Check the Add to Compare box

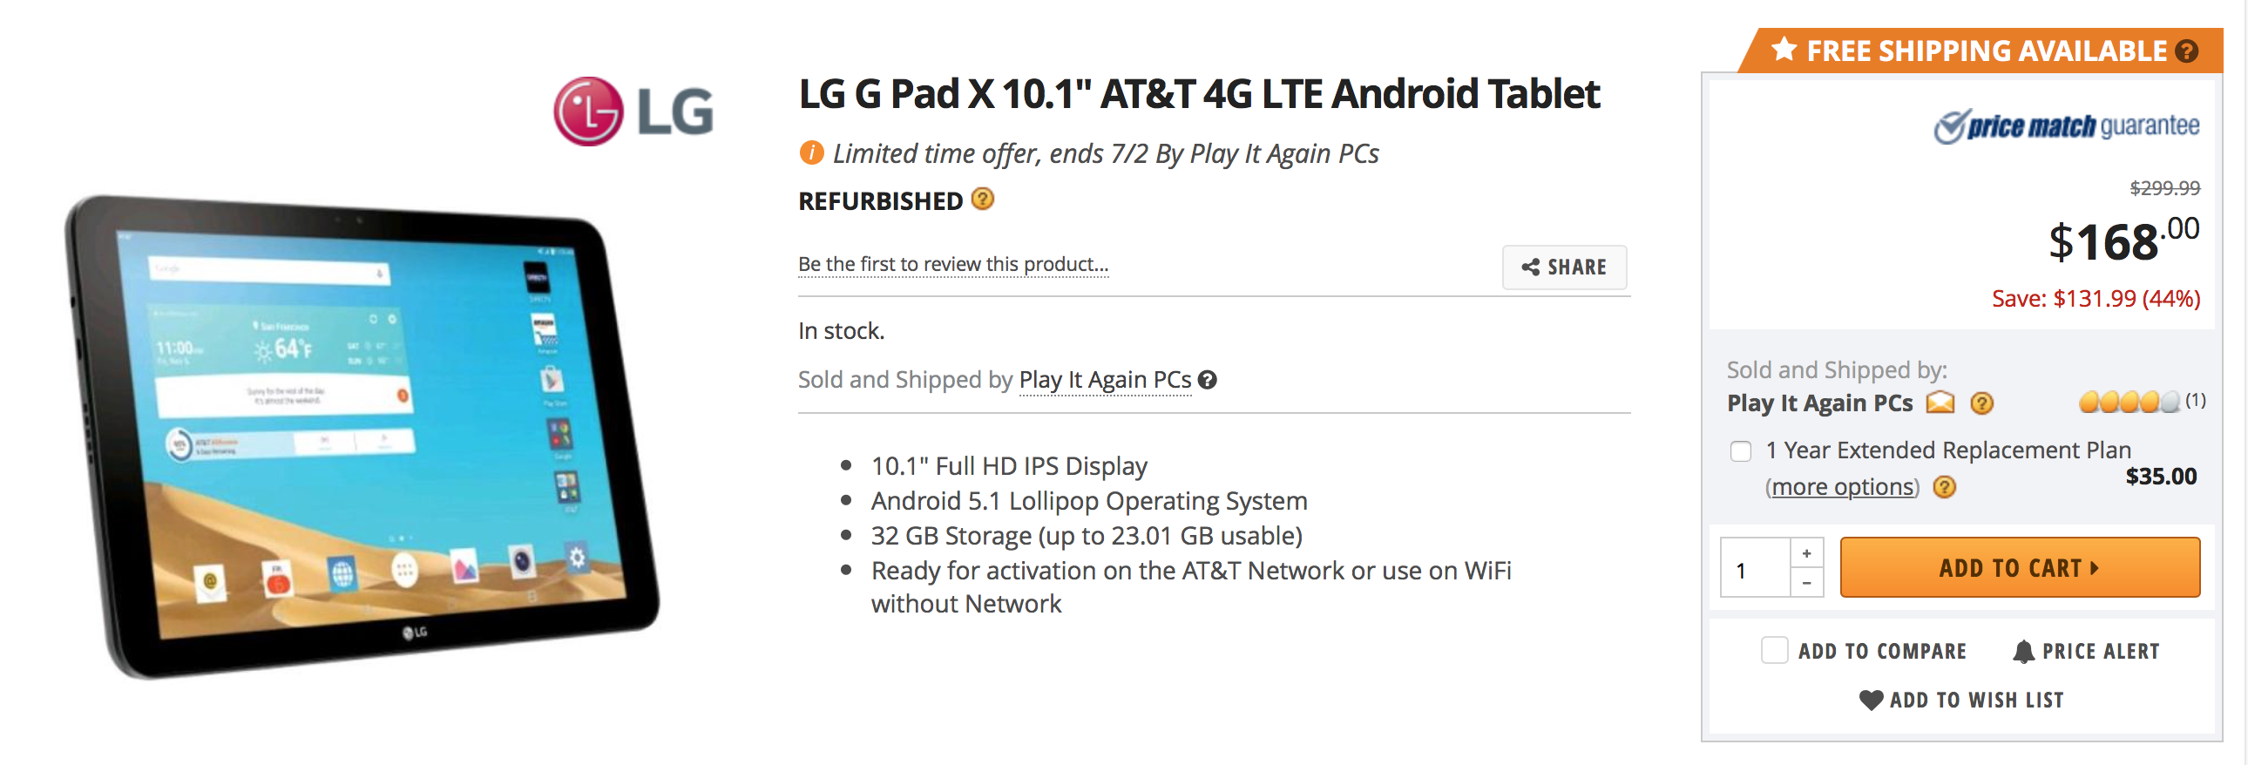pos(1774,650)
